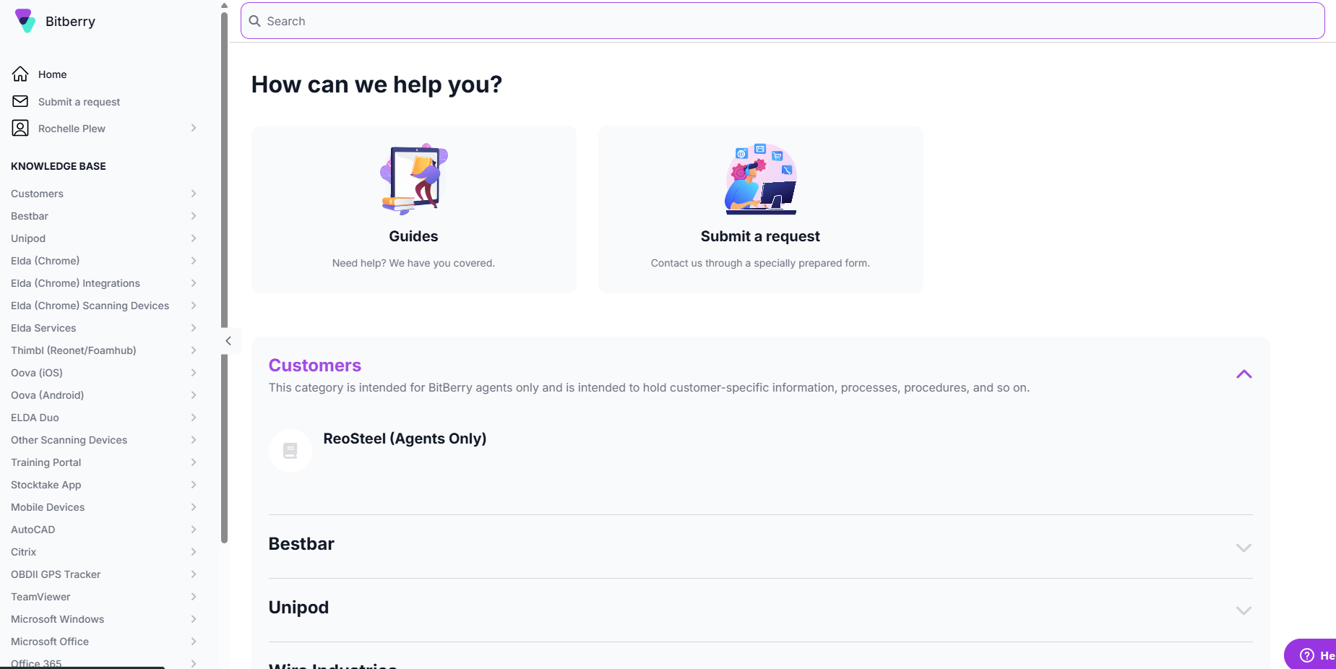Expand Customers chevron in sidebar
This screenshot has height=669, width=1336.
click(194, 194)
